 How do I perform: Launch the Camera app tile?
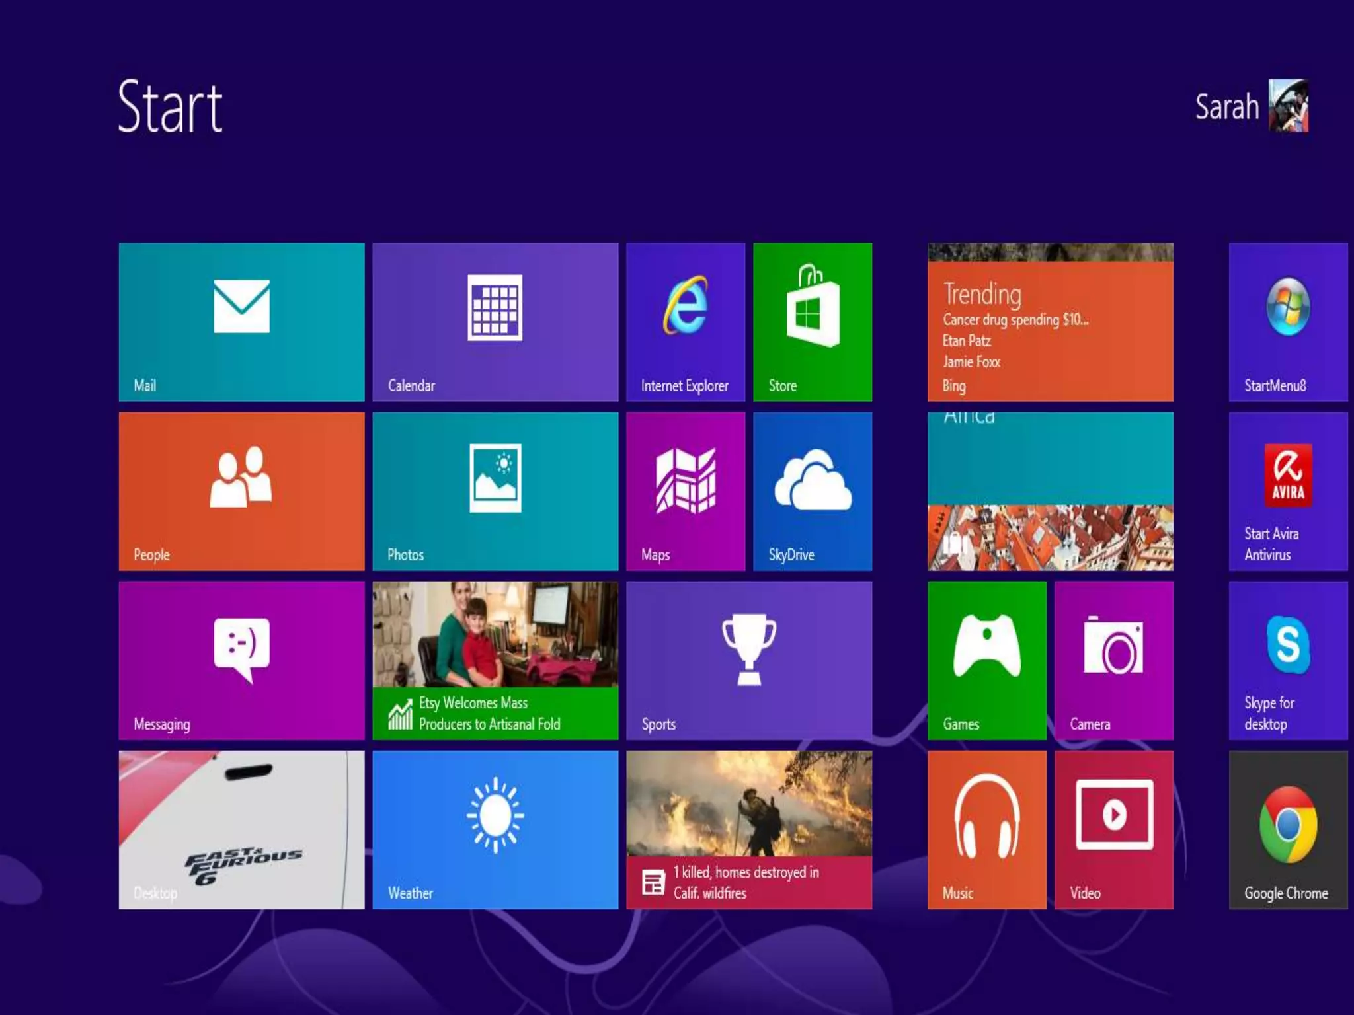tap(1114, 660)
